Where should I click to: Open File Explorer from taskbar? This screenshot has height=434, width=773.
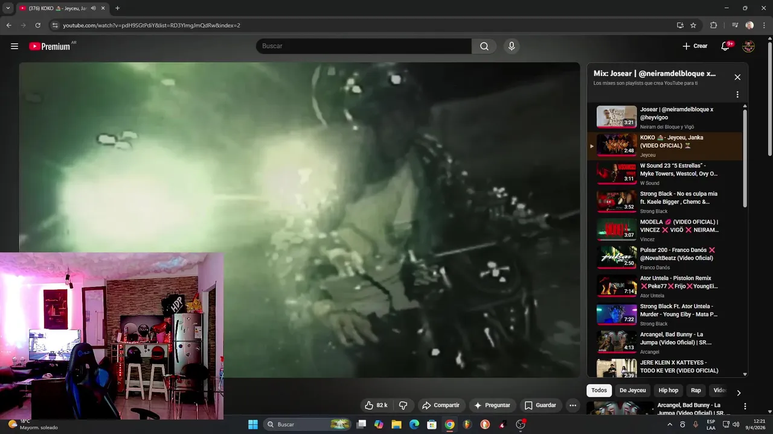click(x=397, y=424)
